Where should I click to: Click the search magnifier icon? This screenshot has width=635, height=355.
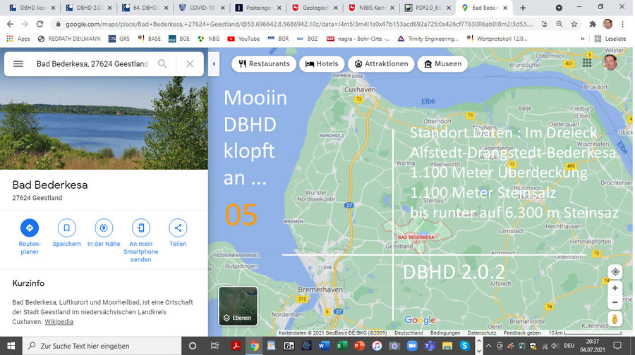162,64
